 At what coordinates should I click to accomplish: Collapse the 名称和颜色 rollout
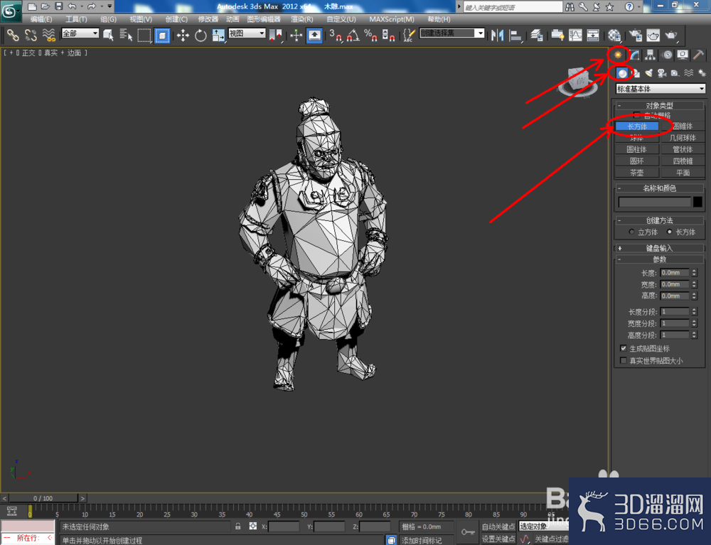coord(659,188)
